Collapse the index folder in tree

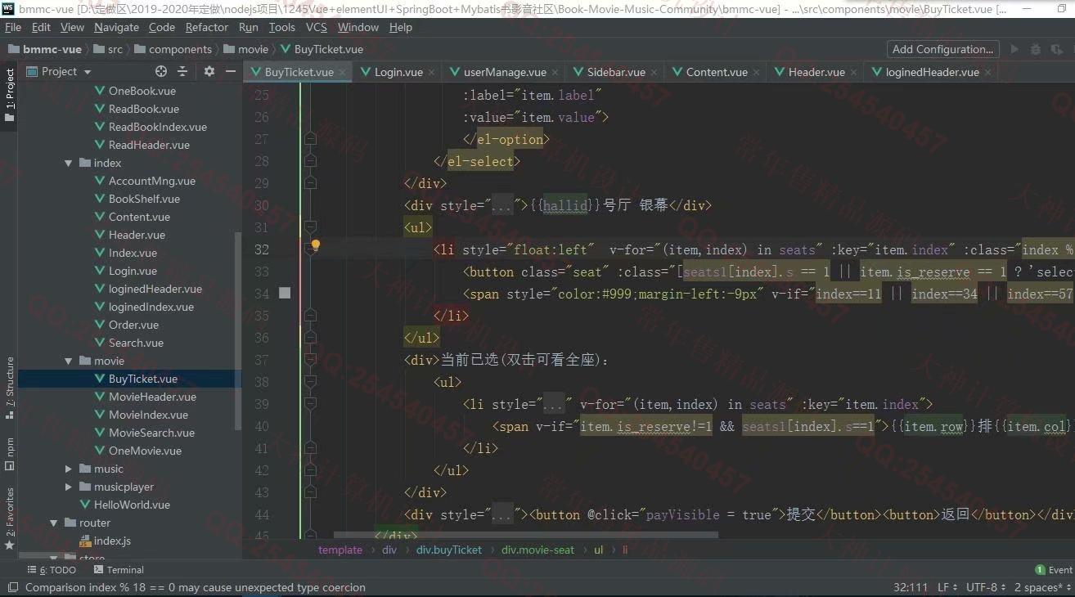tap(70, 163)
